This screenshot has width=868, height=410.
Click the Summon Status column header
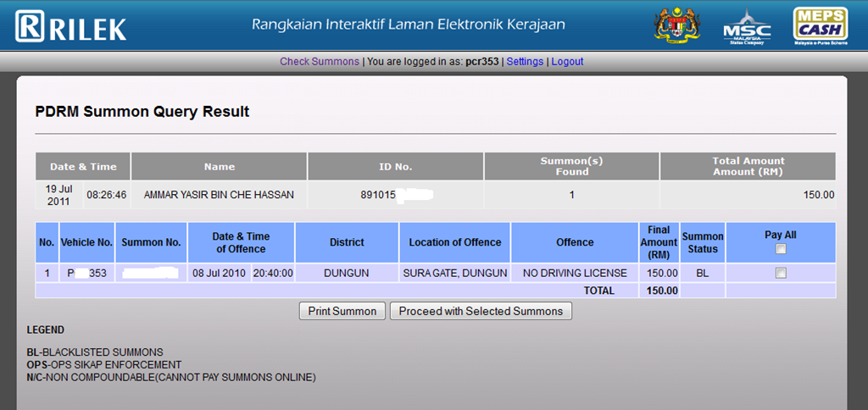703,242
